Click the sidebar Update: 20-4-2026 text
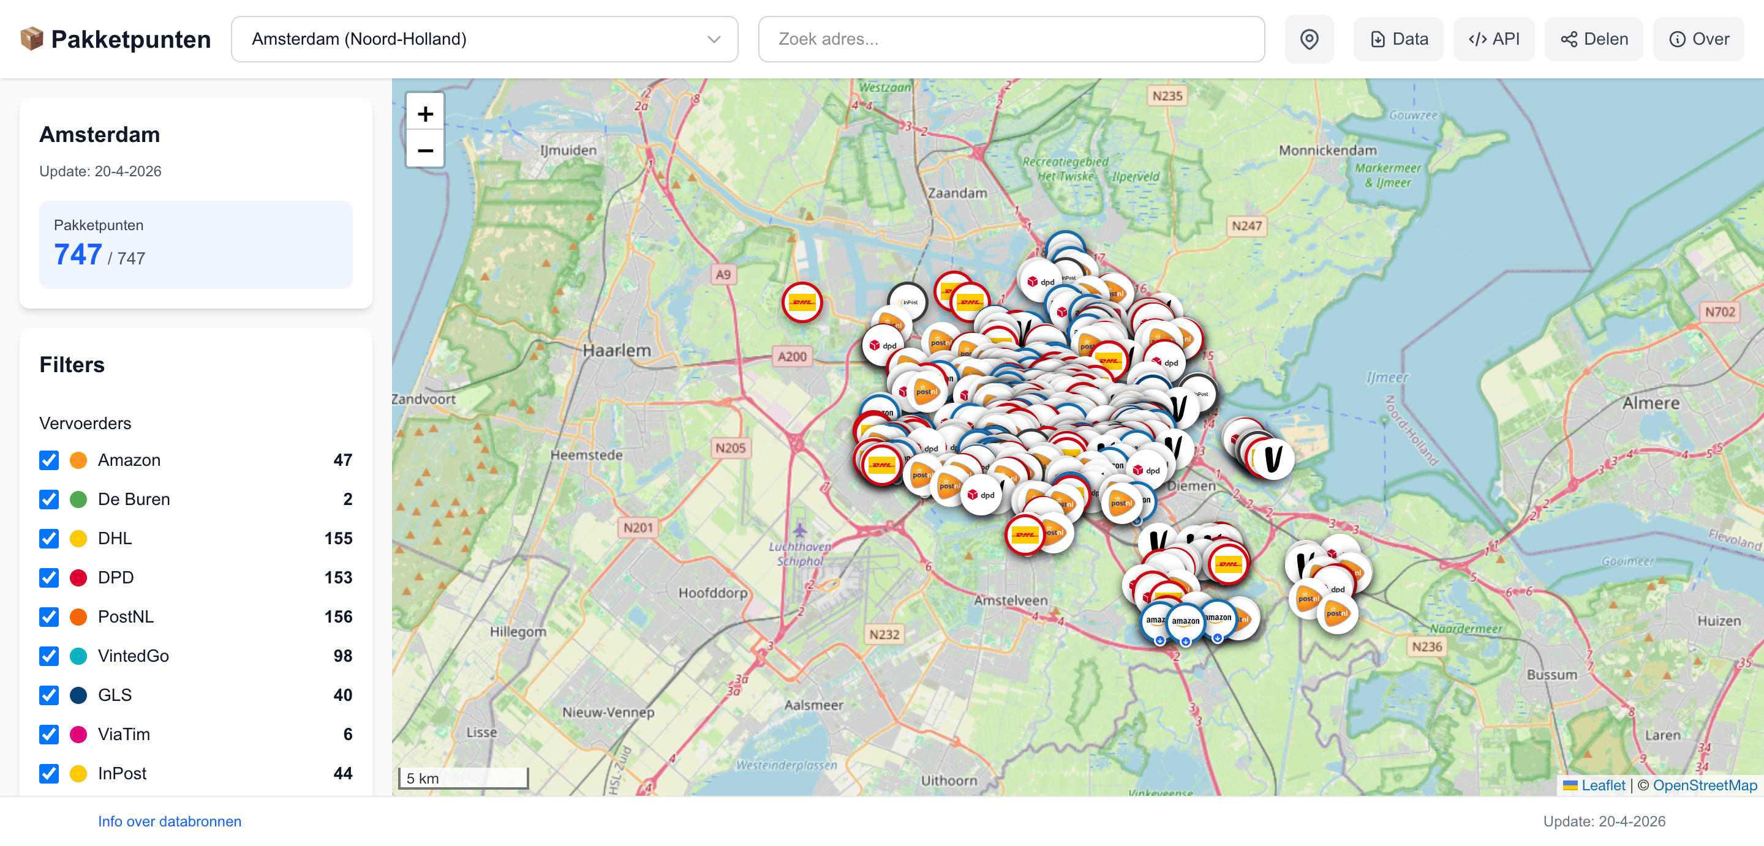 click(100, 171)
